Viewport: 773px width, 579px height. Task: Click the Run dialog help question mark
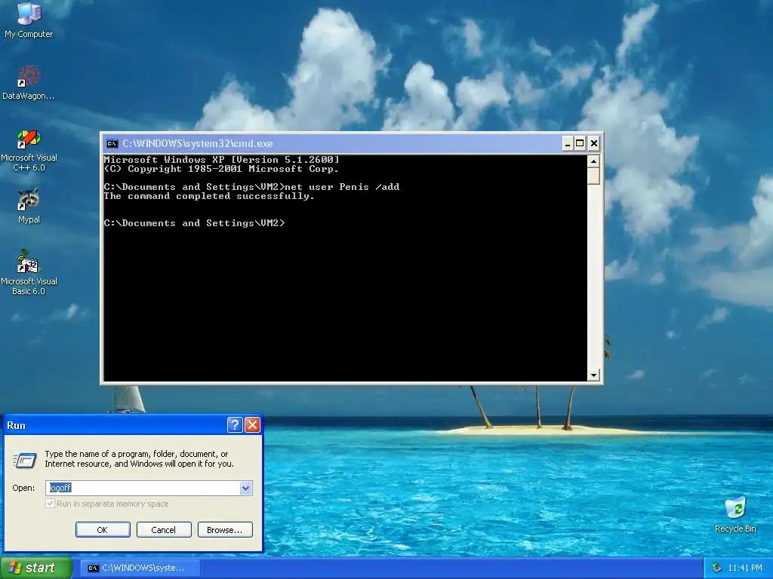point(235,425)
